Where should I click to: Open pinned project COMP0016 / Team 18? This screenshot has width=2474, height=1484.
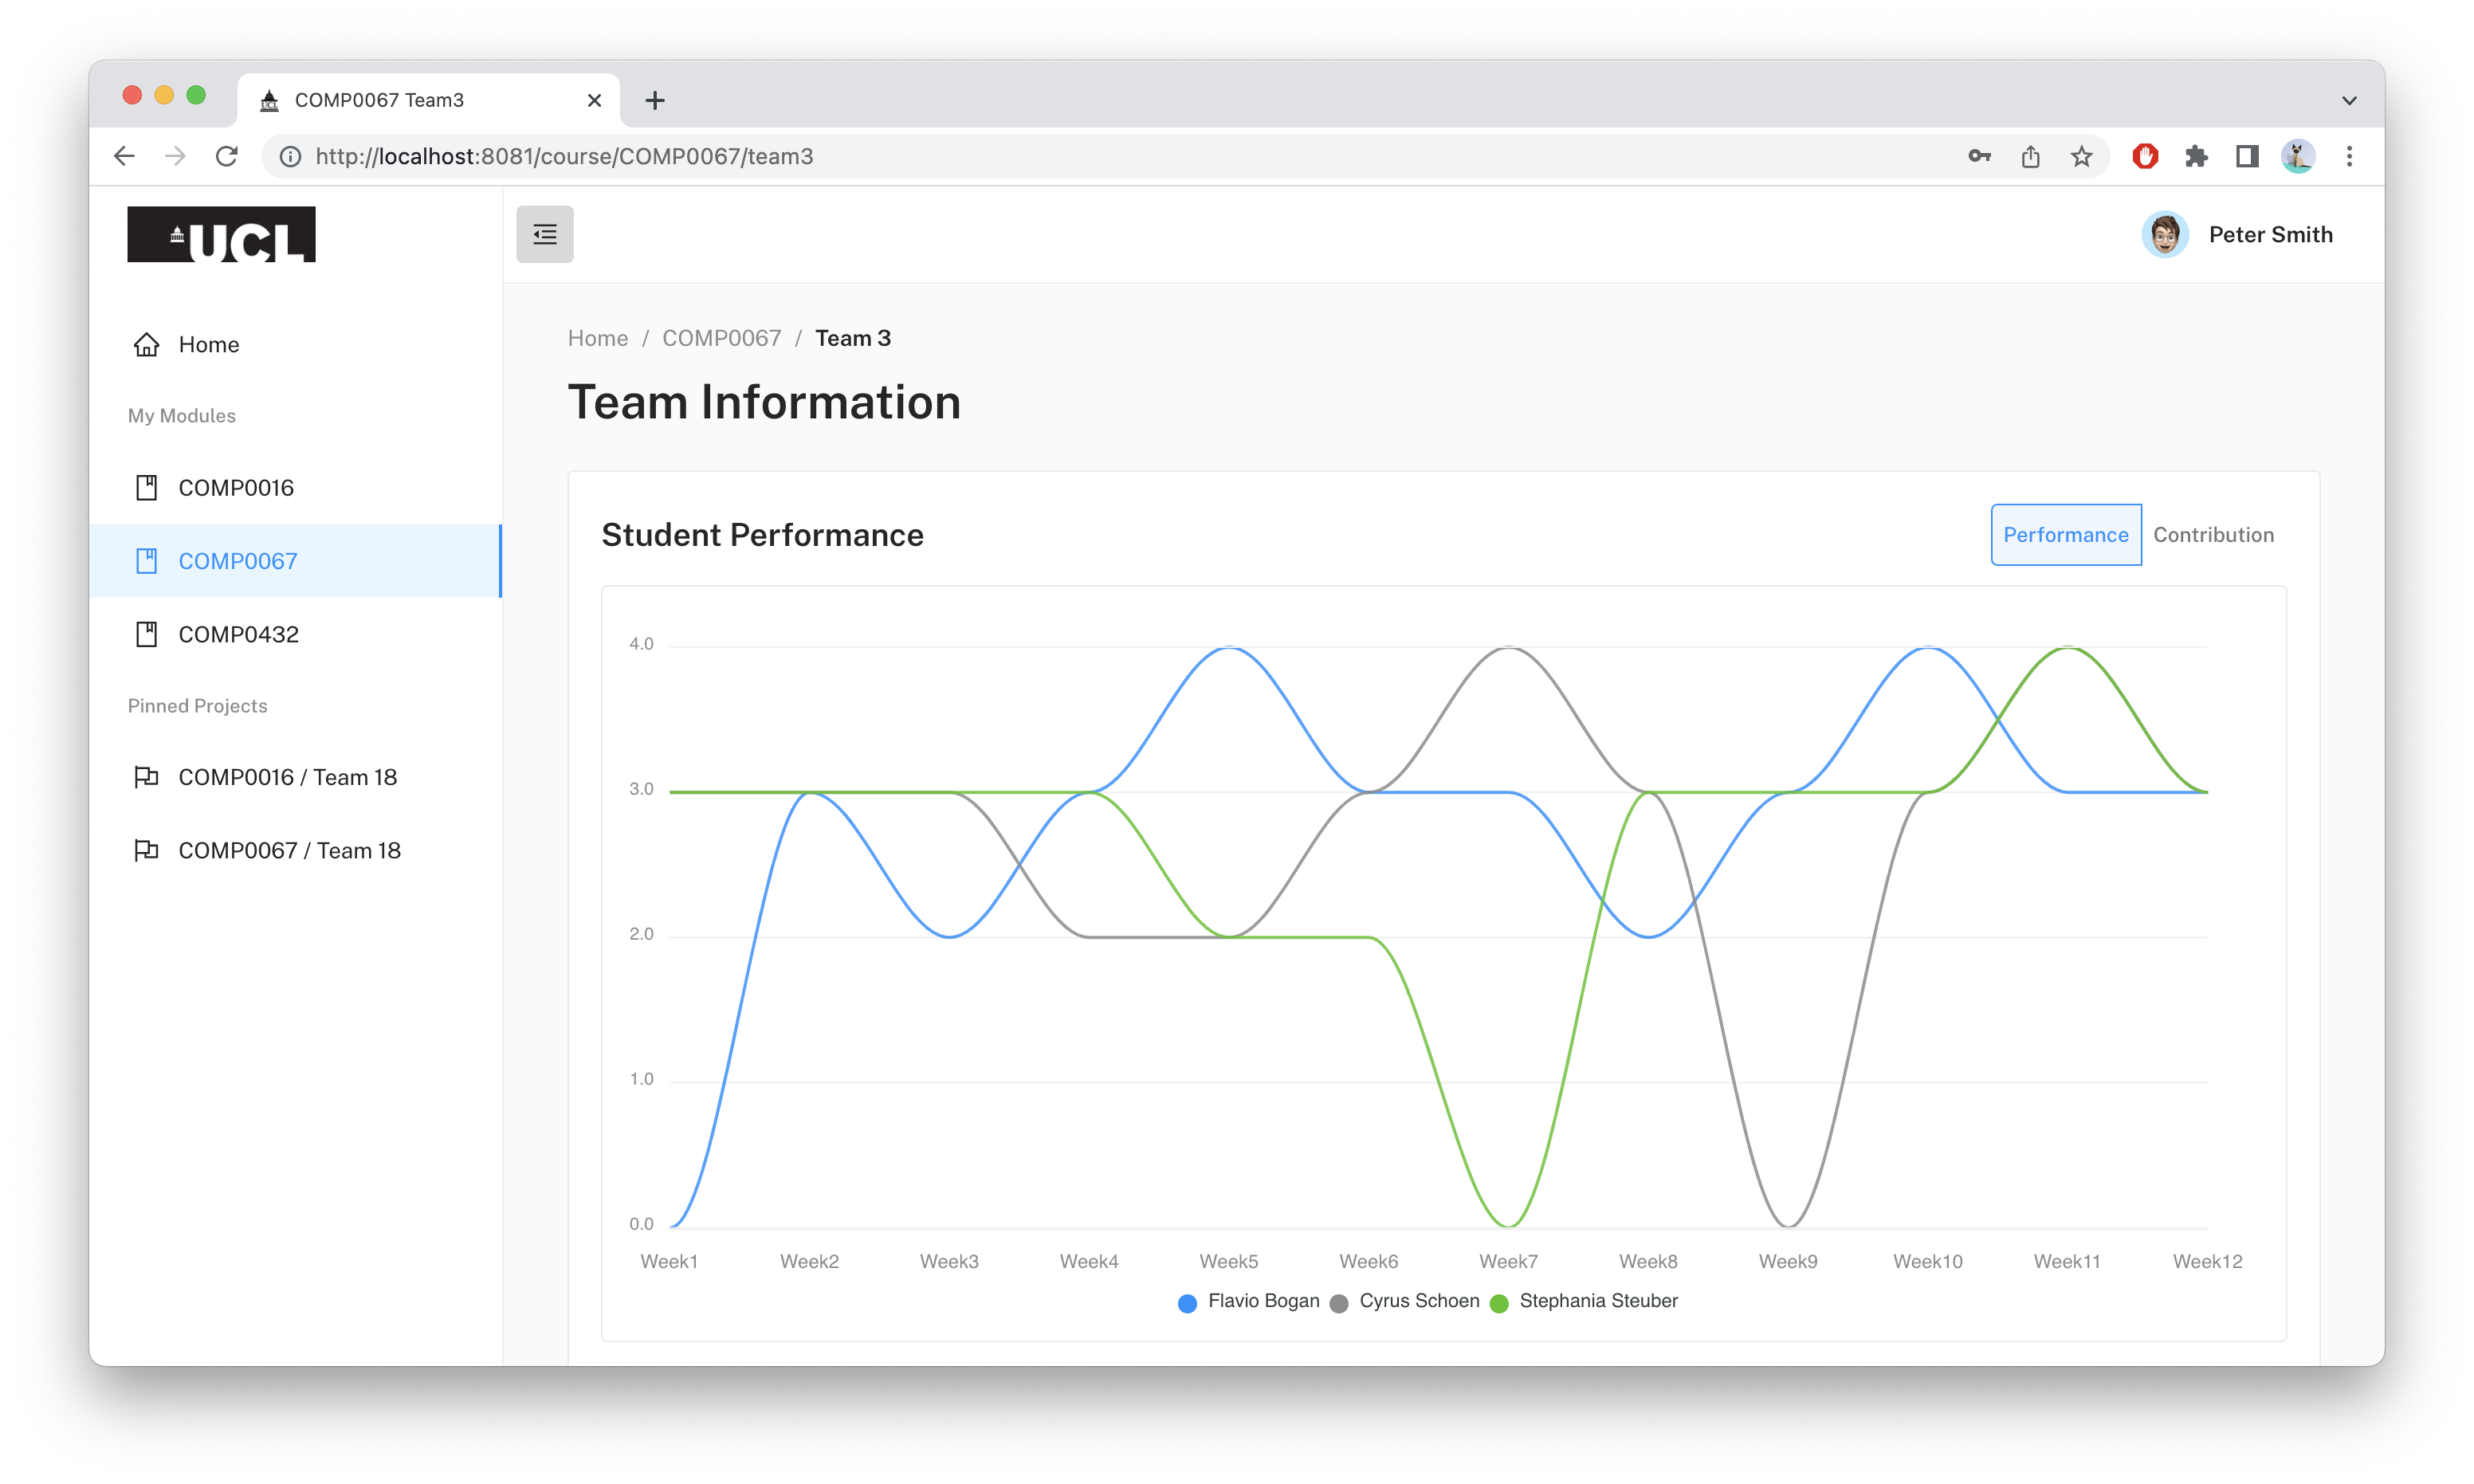coord(295,777)
